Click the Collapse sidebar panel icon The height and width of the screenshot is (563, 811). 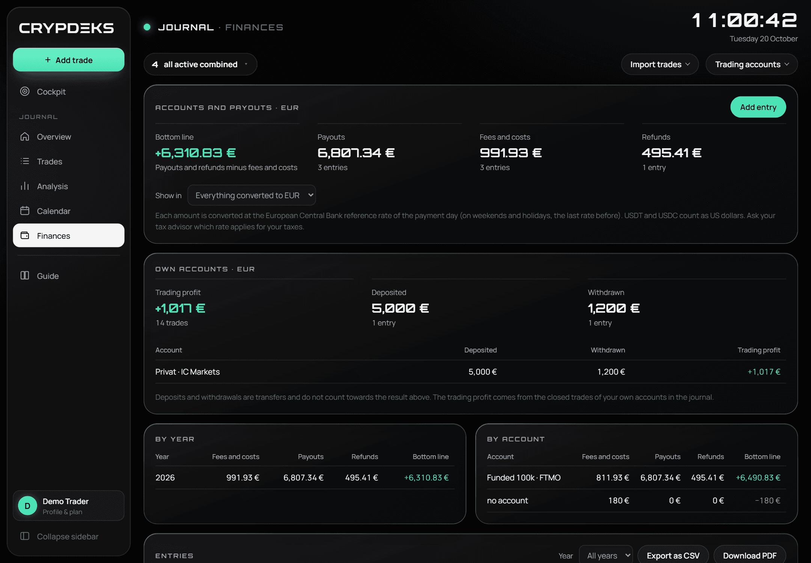(x=25, y=536)
